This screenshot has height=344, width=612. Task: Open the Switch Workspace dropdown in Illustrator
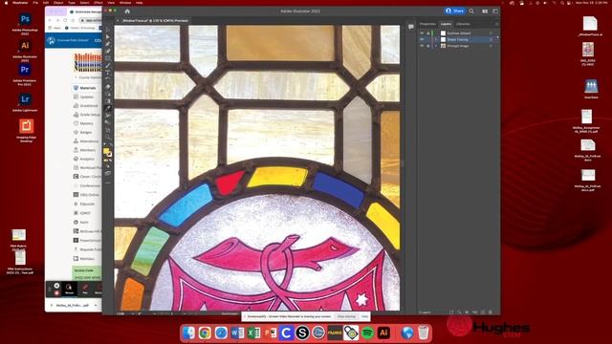coord(495,11)
